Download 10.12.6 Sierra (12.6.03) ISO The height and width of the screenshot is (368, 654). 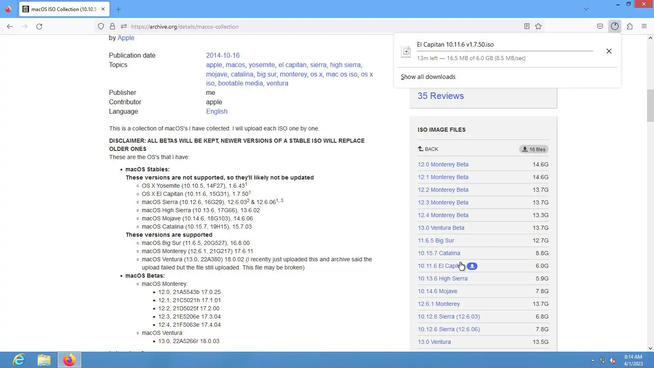point(449,316)
